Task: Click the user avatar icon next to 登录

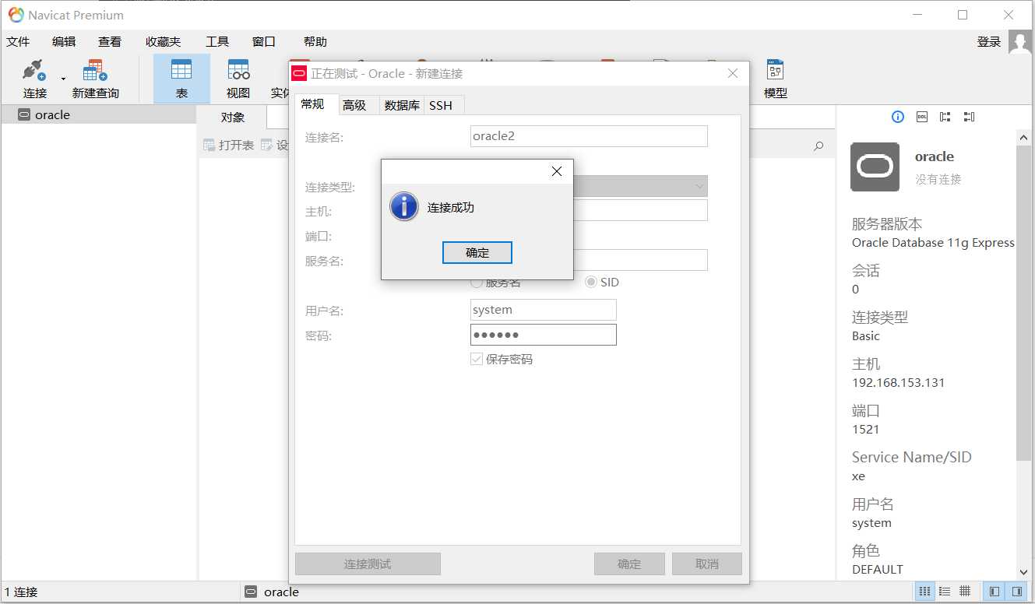Action: click(x=1020, y=42)
